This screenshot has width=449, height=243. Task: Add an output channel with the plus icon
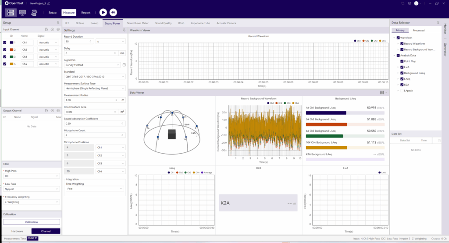52,111
